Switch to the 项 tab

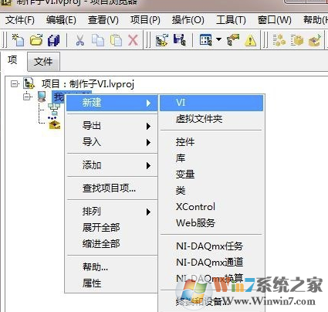click(12, 60)
